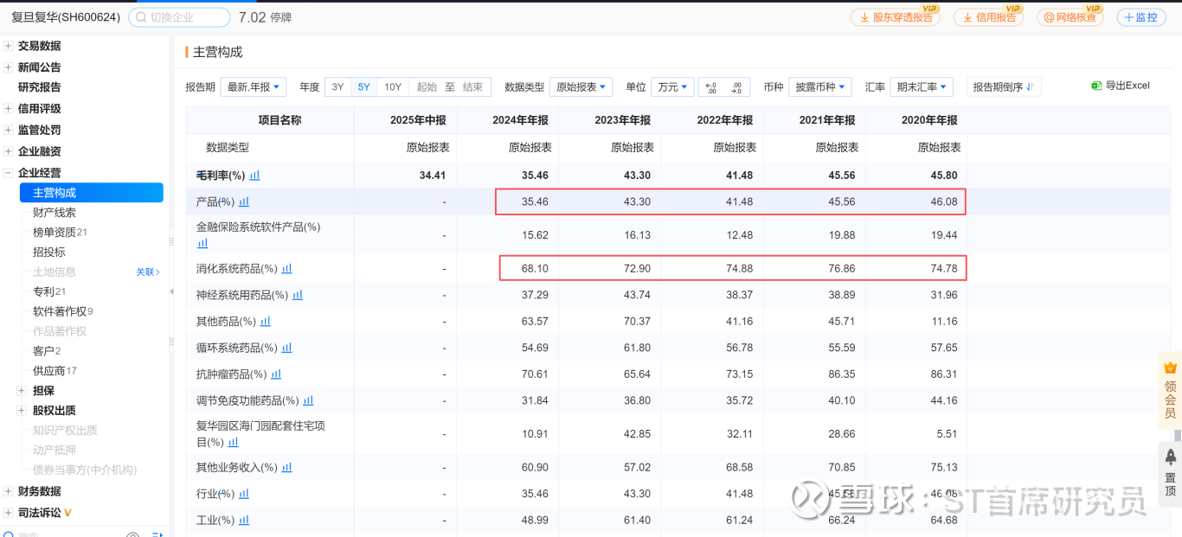Screen dimensions: 1182x537
Task: Select the 3Y year range option
Action: click(x=337, y=87)
